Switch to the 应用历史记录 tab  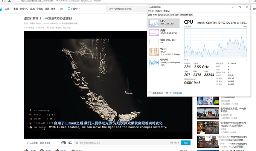[x=163, y=15]
